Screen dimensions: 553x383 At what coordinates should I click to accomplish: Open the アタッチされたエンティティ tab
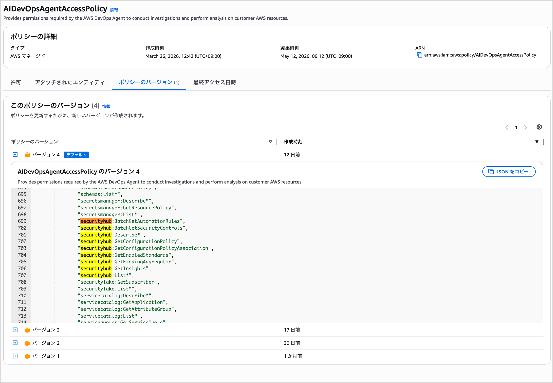pyautogui.click(x=70, y=82)
